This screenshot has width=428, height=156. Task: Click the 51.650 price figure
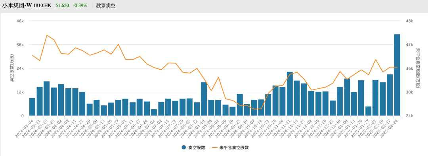62,6
